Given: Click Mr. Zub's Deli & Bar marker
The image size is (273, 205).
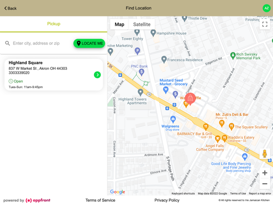Looking at the screenshot, I should pos(222,123).
